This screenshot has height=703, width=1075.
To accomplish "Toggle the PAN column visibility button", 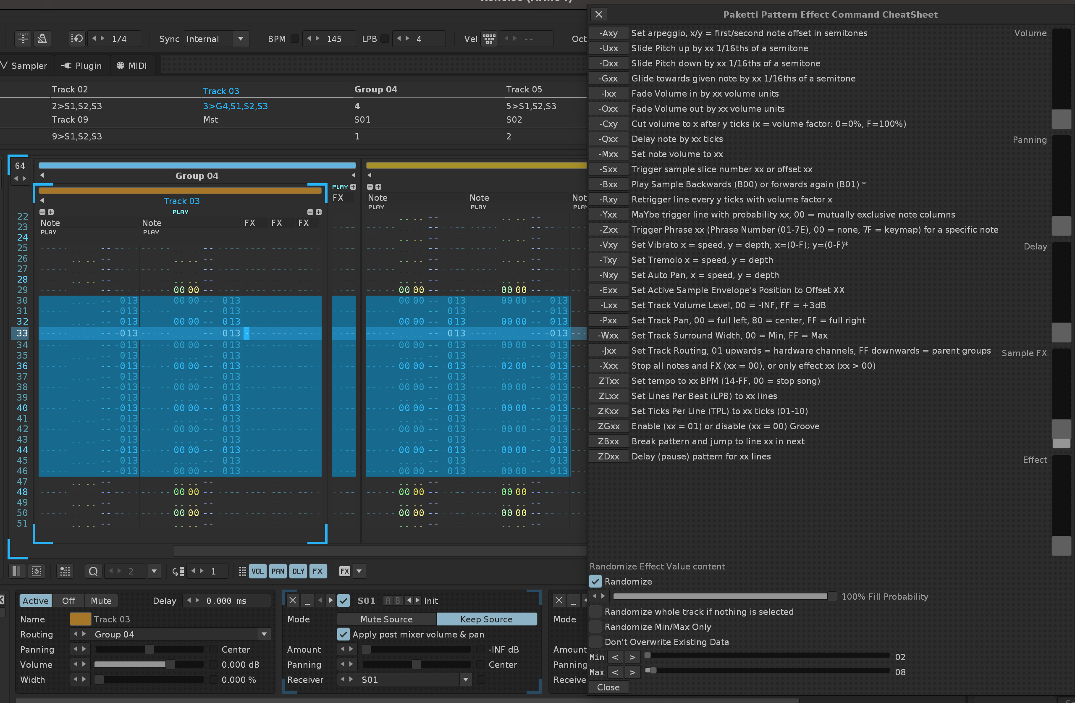I will (x=278, y=571).
